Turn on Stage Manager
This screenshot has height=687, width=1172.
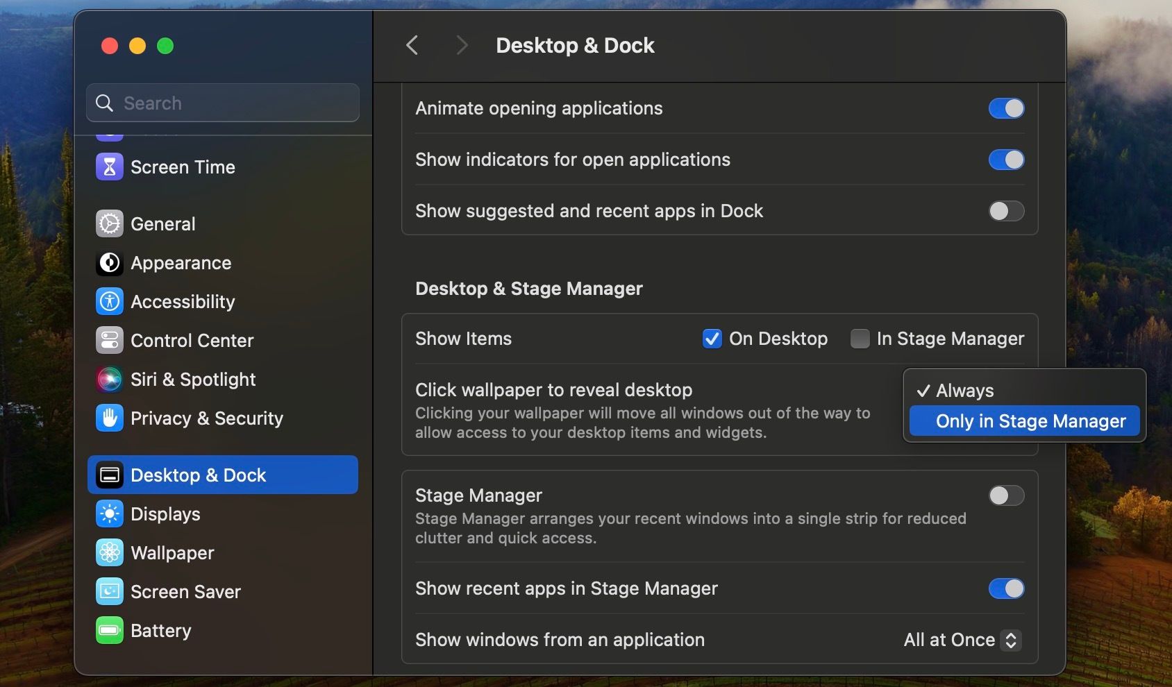pos(1005,495)
